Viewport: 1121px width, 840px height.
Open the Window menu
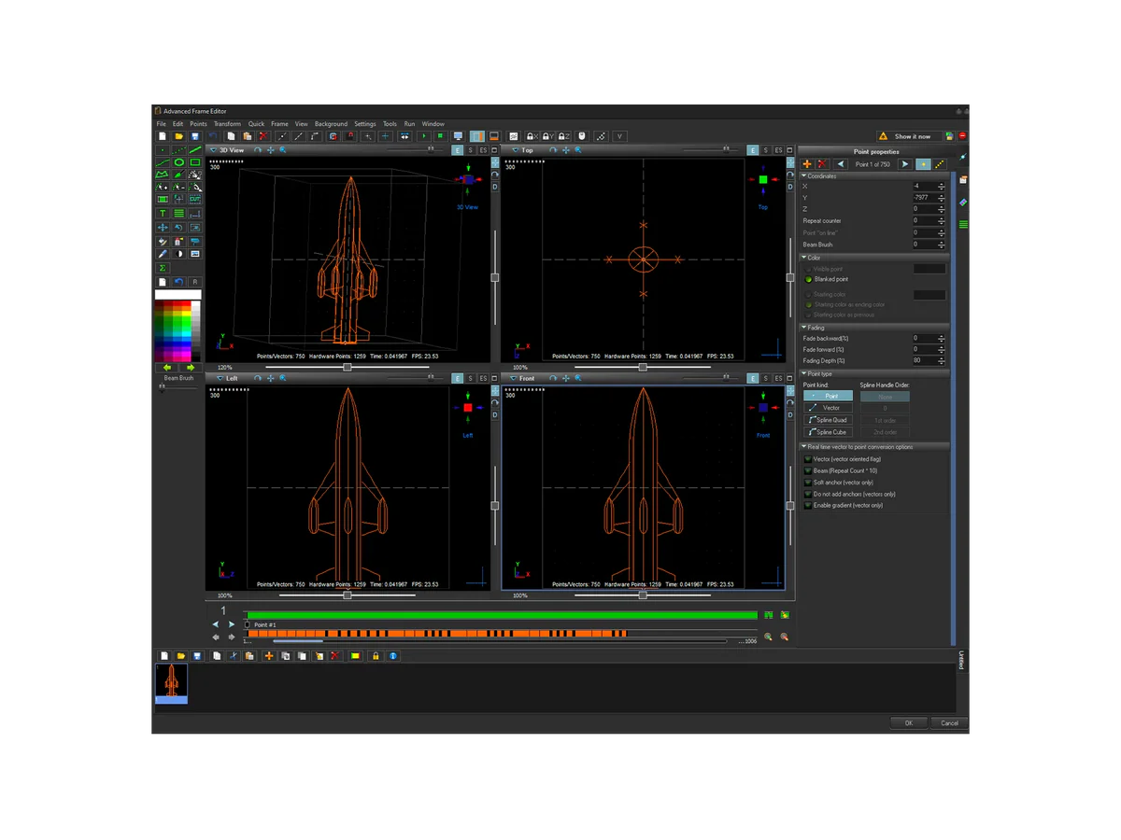pyautogui.click(x=433, y=124)
